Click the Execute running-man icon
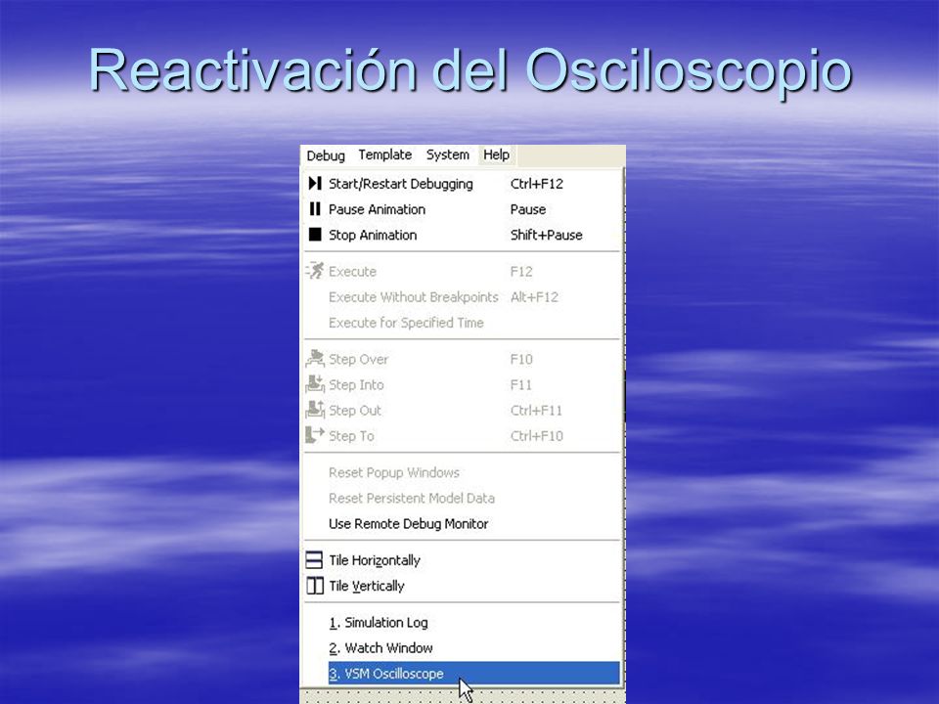 coord(315,271)
